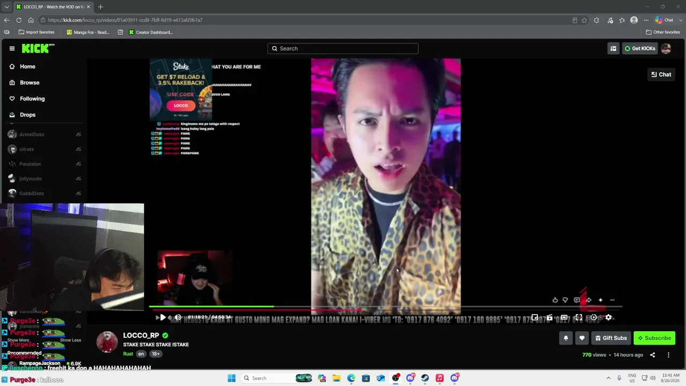Open Manga Fox bookmark
This screenshot has height=386, width=686.
click(88, 32)
